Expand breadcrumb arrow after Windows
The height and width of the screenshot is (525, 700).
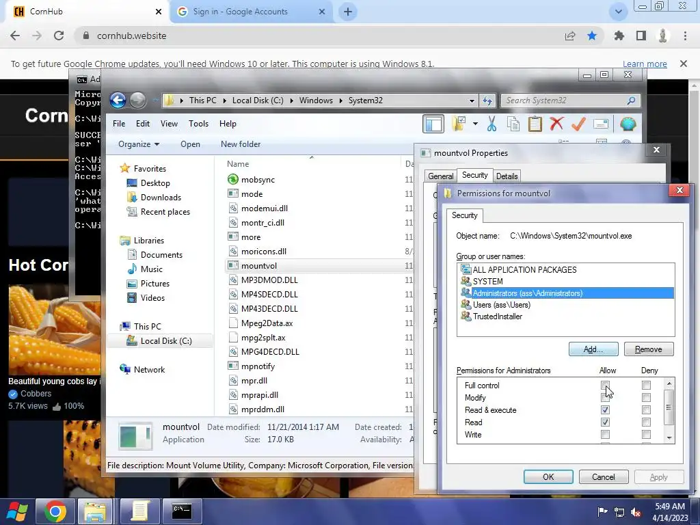tap(340, 101)
